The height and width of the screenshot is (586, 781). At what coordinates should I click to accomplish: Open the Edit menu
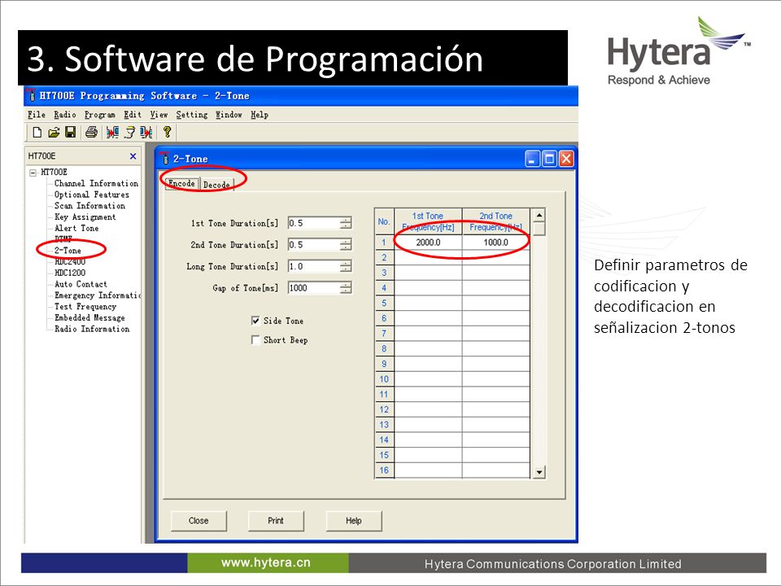pos(133,115)
